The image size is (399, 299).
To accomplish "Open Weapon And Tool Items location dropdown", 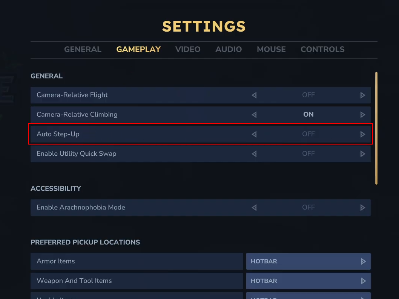I will [308, 281].
